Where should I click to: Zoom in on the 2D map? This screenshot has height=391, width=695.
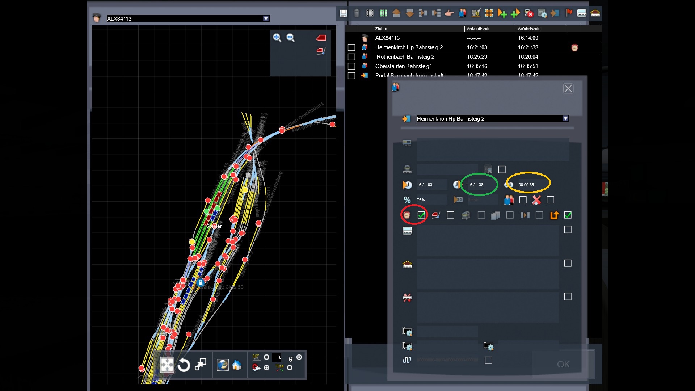277,38
